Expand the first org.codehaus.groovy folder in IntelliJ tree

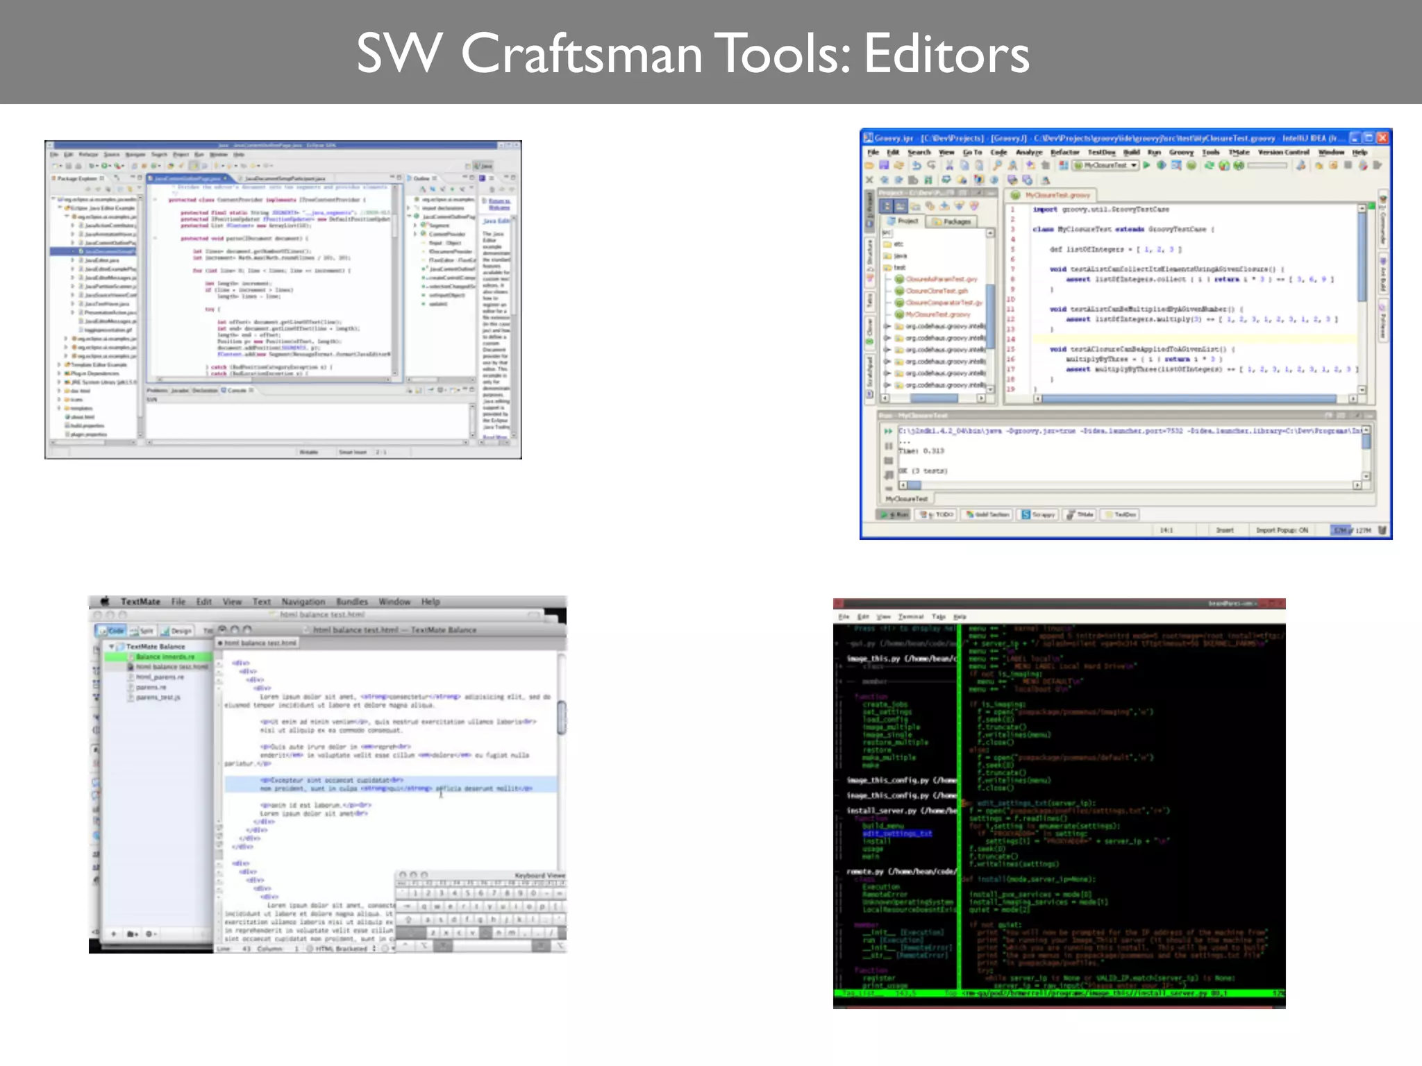pyautogui.click(x=887, y=326)
